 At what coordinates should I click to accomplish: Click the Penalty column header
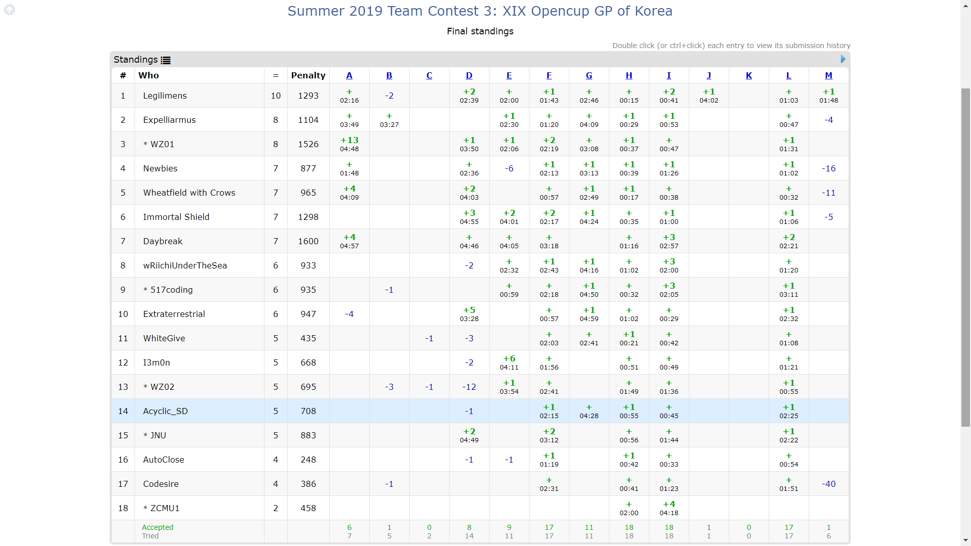click(x=308, y=75)
